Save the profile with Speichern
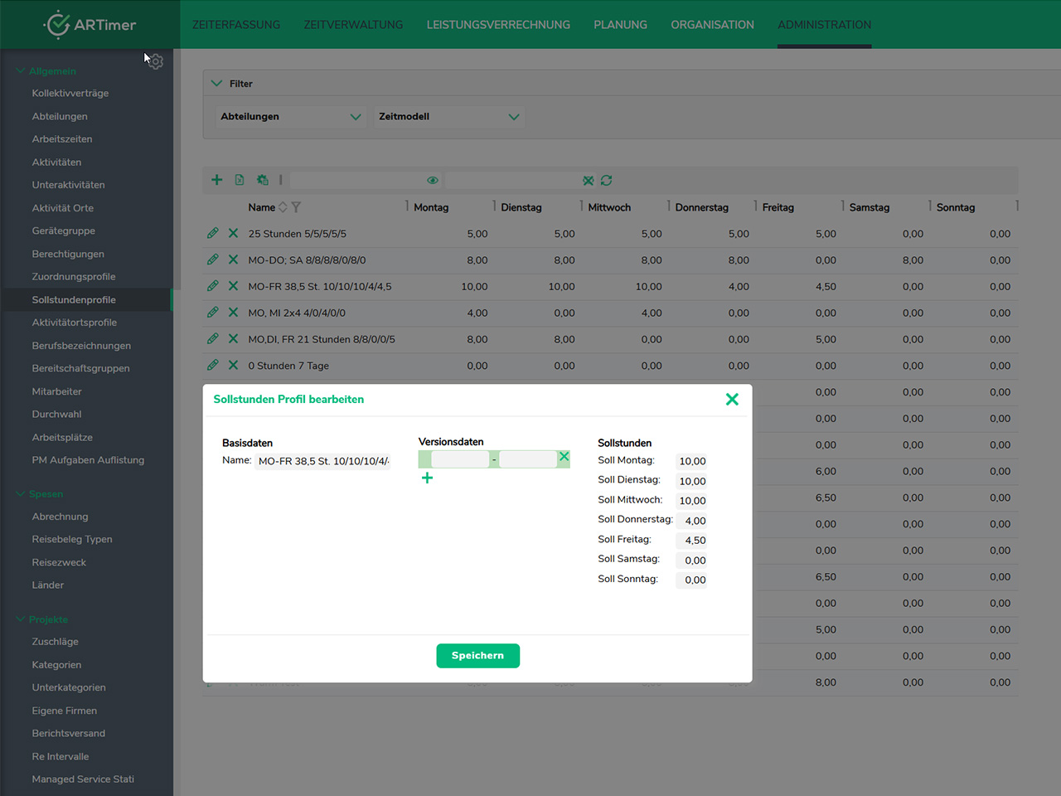 tap(477, 656)
